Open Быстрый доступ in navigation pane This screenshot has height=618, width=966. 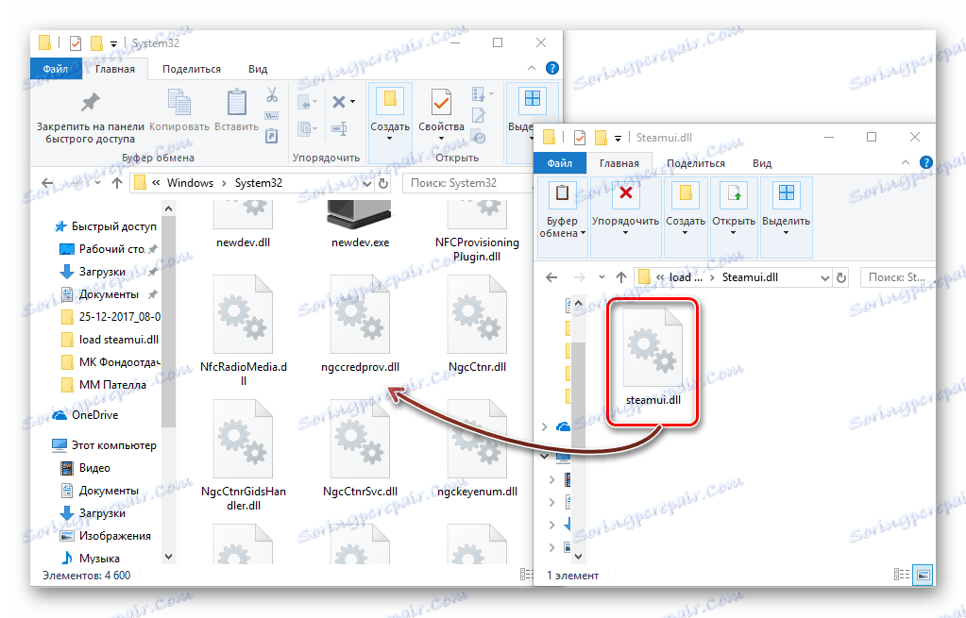pos(106,226)
